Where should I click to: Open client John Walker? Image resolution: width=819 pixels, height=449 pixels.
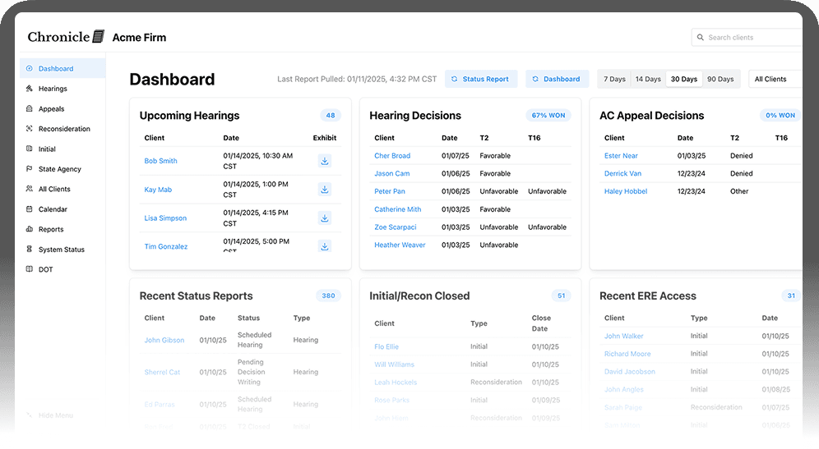tap(623, 336)
